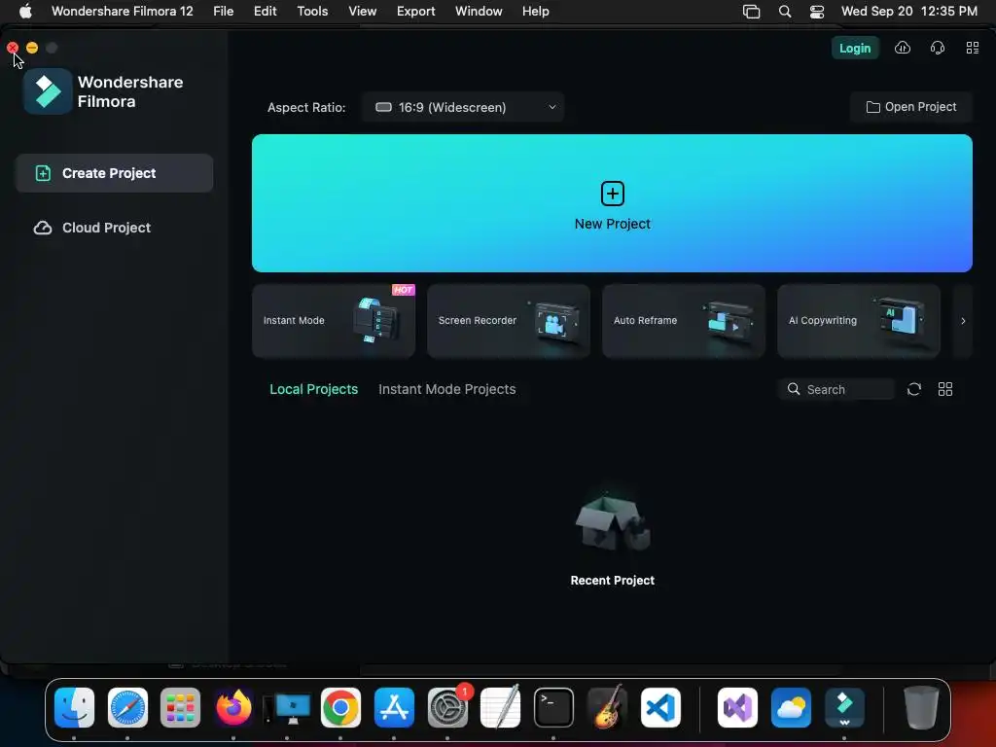The height and width of the screenshot is (747, 996).
Task: Click the plus icon in New Project
Action: point(613,194)
